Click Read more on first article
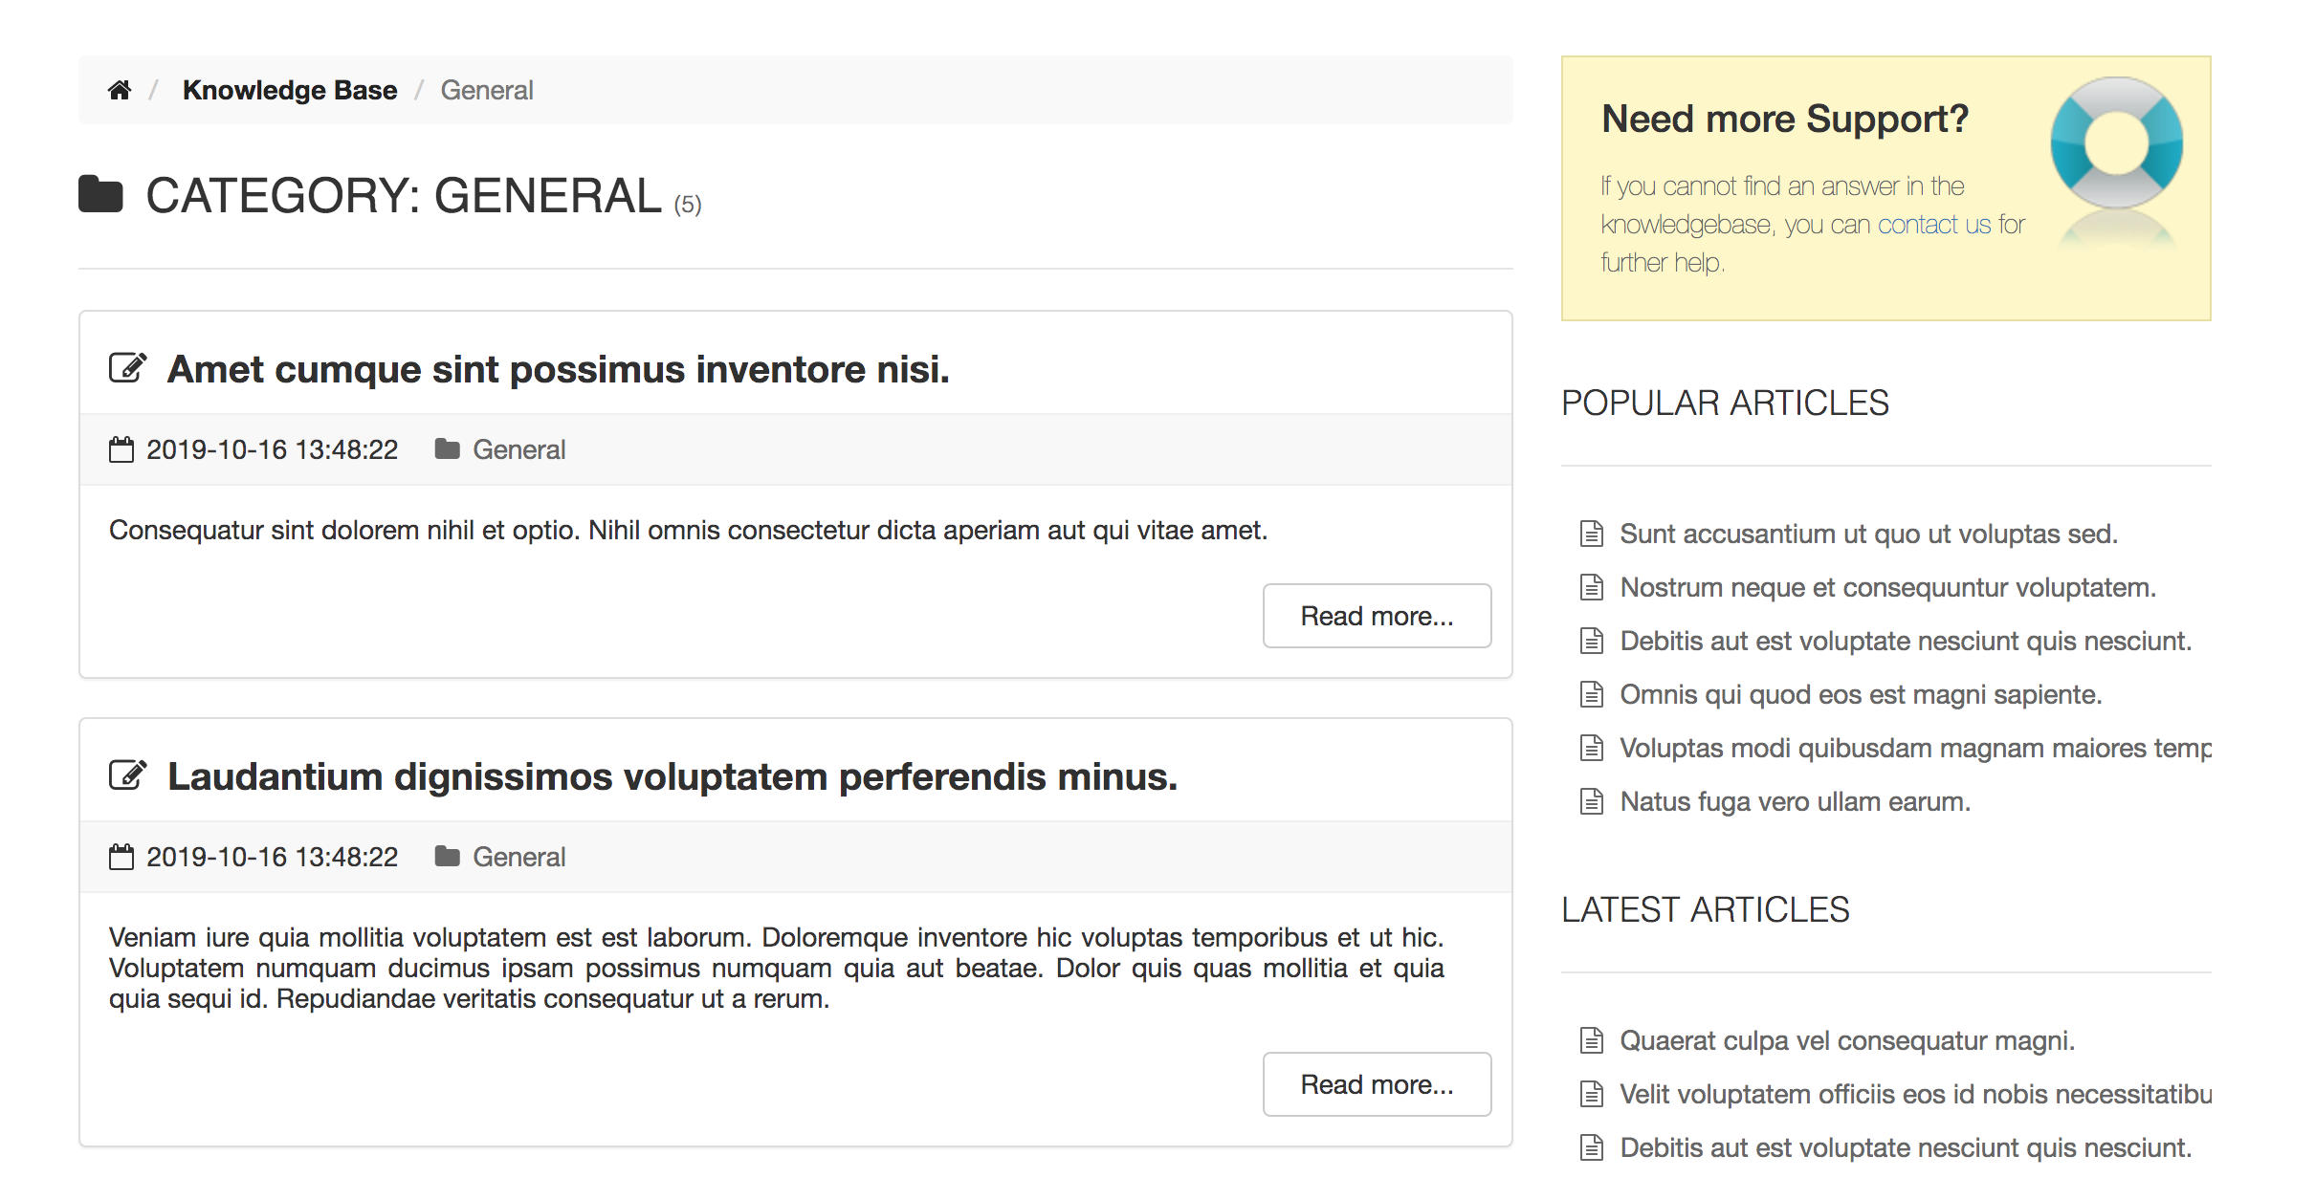Image resolution: width=2315 pixels, height=1178 pixels. pos(1378,616)
